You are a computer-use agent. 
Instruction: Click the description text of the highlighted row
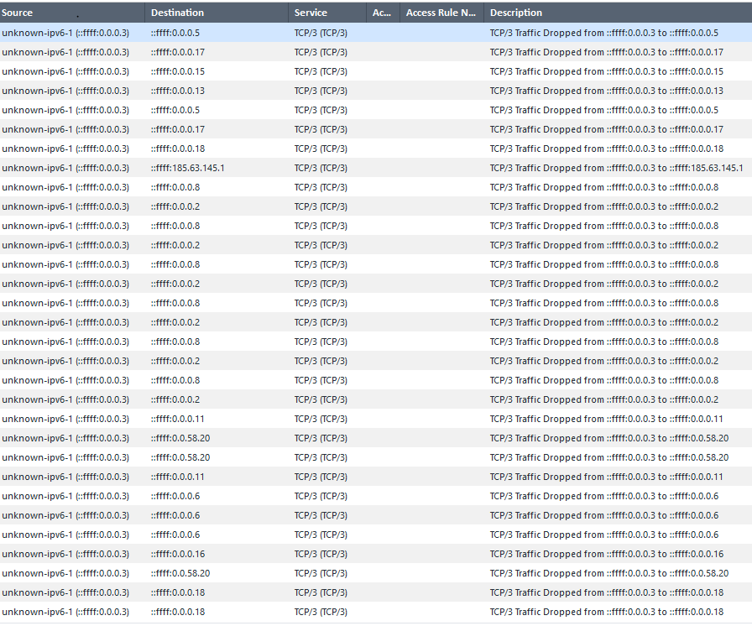click(x=603, y=33)
